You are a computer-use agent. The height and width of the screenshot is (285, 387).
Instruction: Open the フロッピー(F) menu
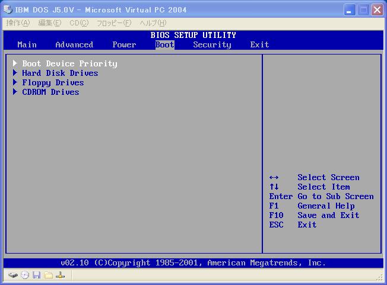point(114,23)
